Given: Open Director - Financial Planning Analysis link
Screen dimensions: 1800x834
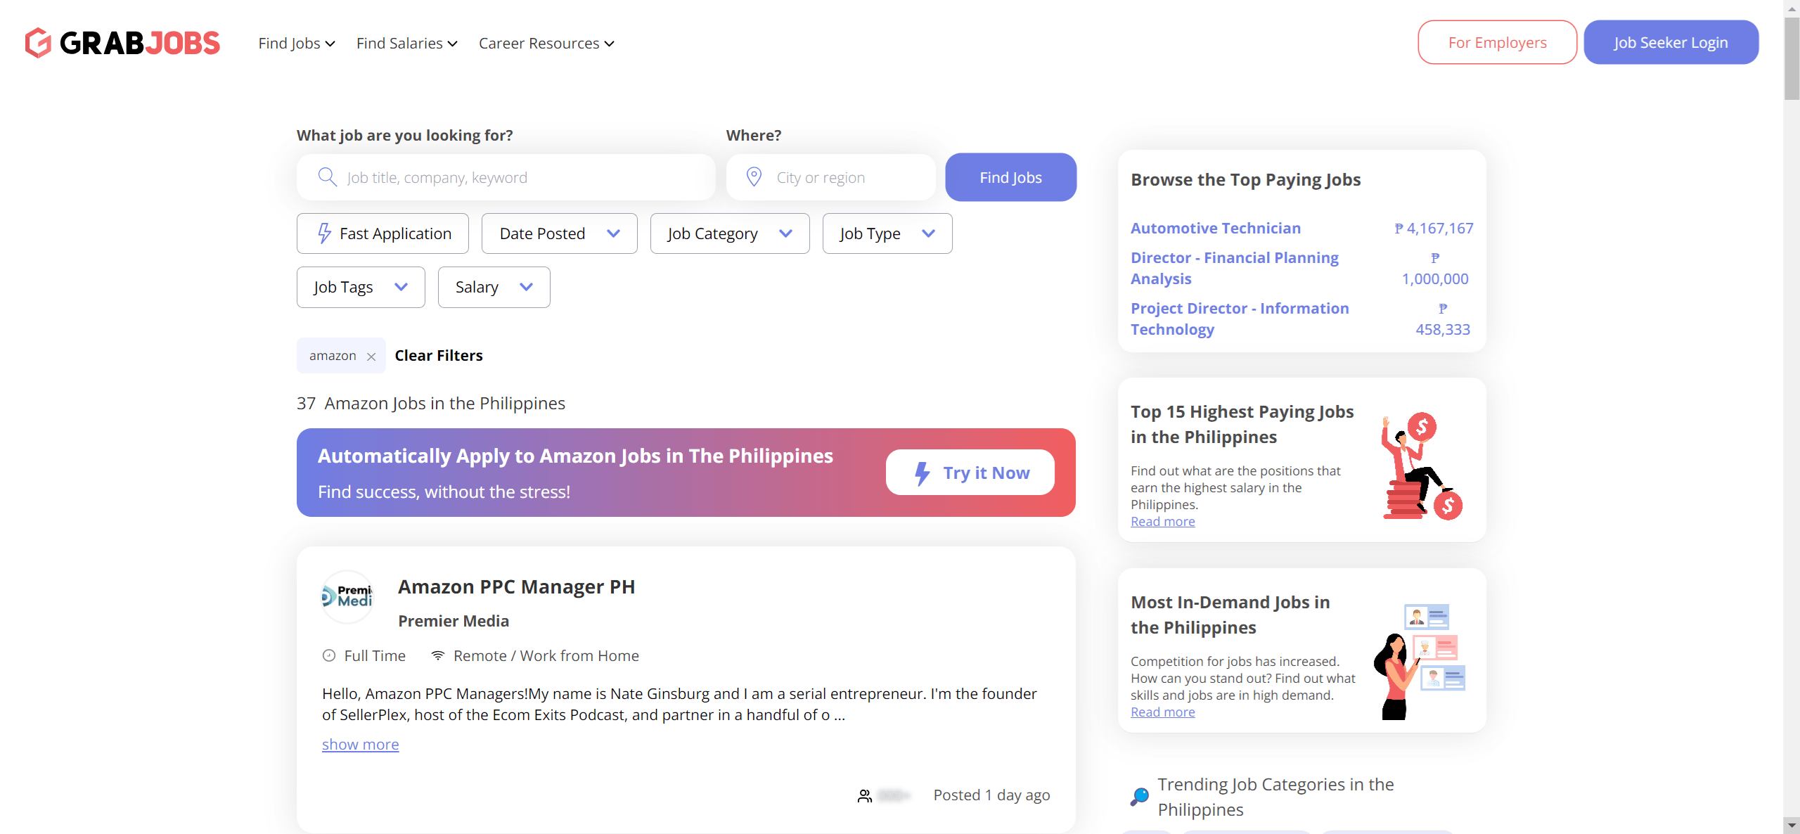Looking at the screenshot, I should click(x=1235, y=268).
